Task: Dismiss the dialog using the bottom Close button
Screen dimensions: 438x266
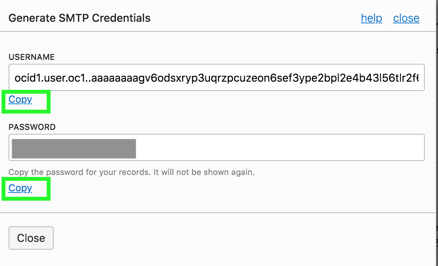Action: [31, 238]
